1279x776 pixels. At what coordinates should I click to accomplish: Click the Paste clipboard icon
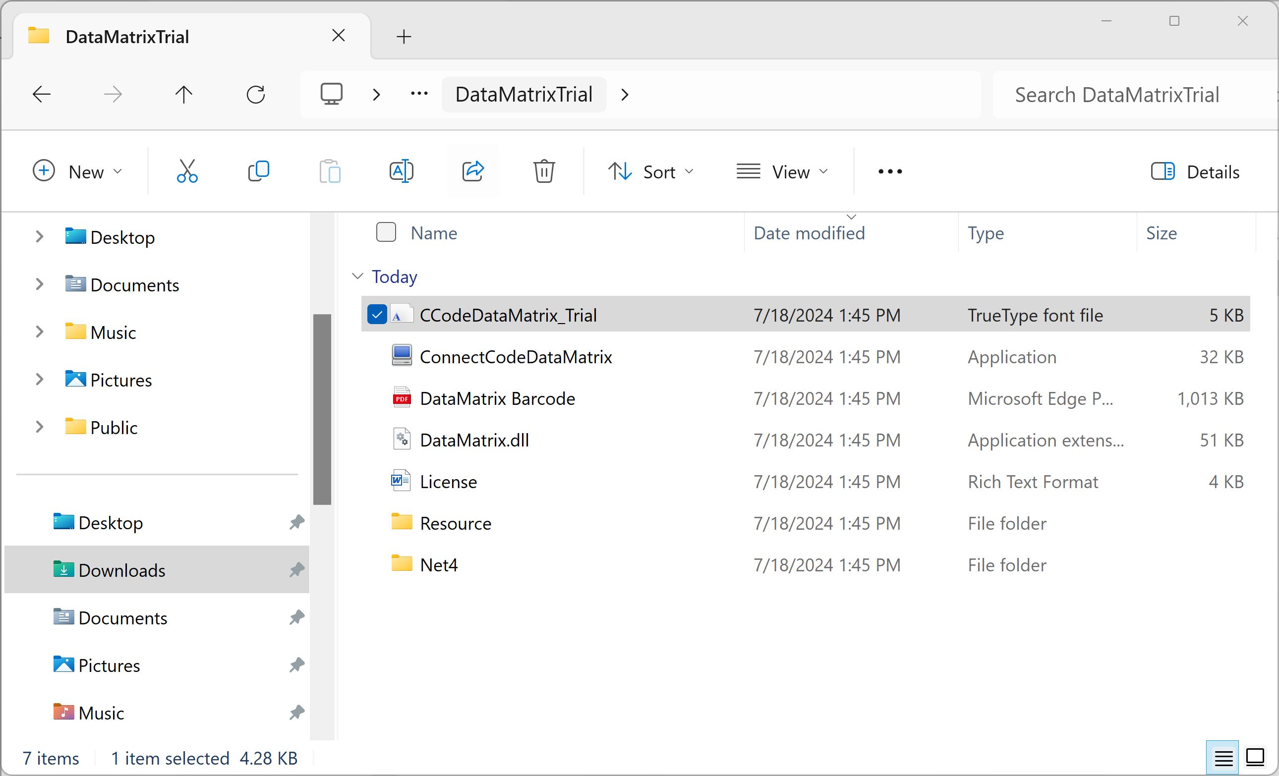[x=330, y=171]
